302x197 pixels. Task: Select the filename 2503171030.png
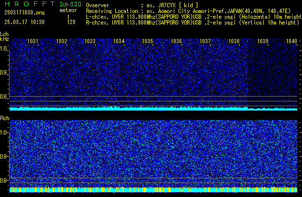click(x=24, y=12)
